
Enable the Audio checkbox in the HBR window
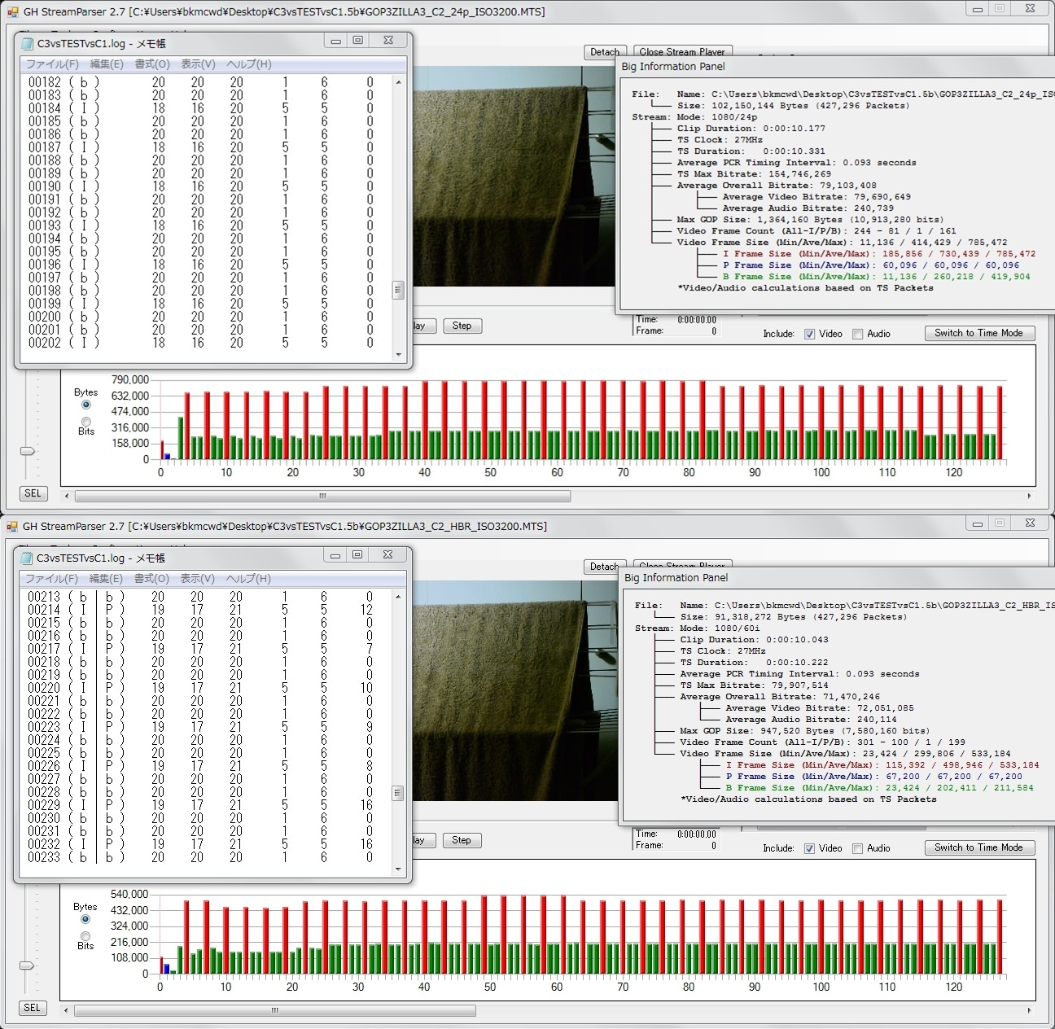[857, 848]
